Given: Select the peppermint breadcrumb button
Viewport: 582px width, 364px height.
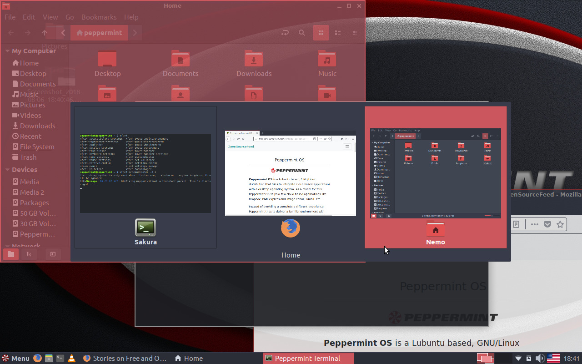Looking at the screenshot, I should 99,33.
